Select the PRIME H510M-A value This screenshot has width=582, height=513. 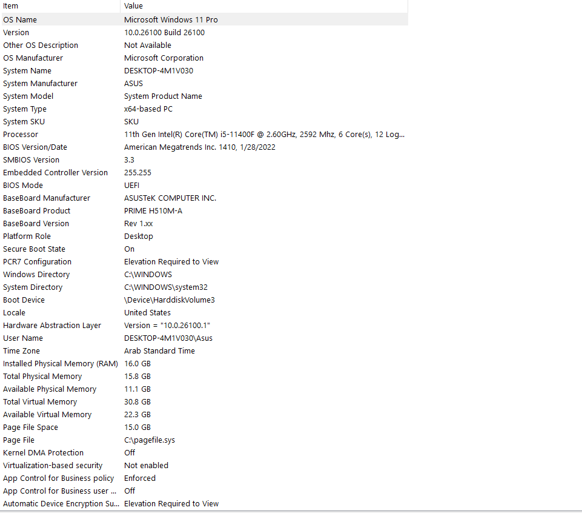point(153,211)
